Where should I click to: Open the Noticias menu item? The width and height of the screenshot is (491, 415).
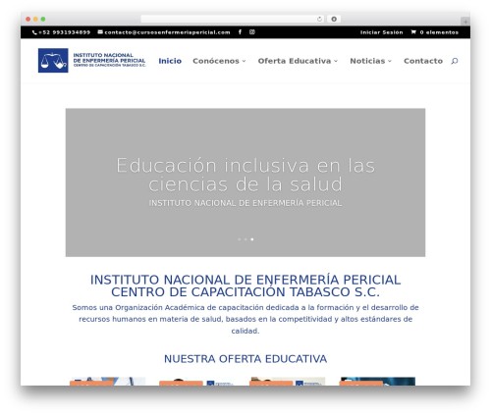point(367,61)
